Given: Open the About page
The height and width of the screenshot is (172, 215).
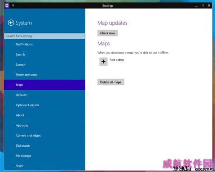Looking at the screenshot, I should [x=44, y=115].
